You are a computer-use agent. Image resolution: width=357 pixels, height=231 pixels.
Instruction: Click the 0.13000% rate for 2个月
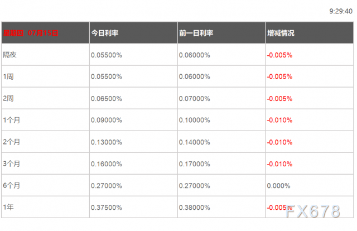(107, 142)
